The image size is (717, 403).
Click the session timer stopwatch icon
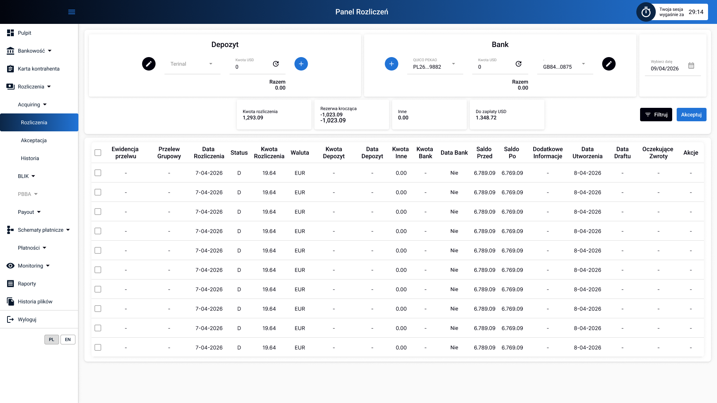point(646,12)
